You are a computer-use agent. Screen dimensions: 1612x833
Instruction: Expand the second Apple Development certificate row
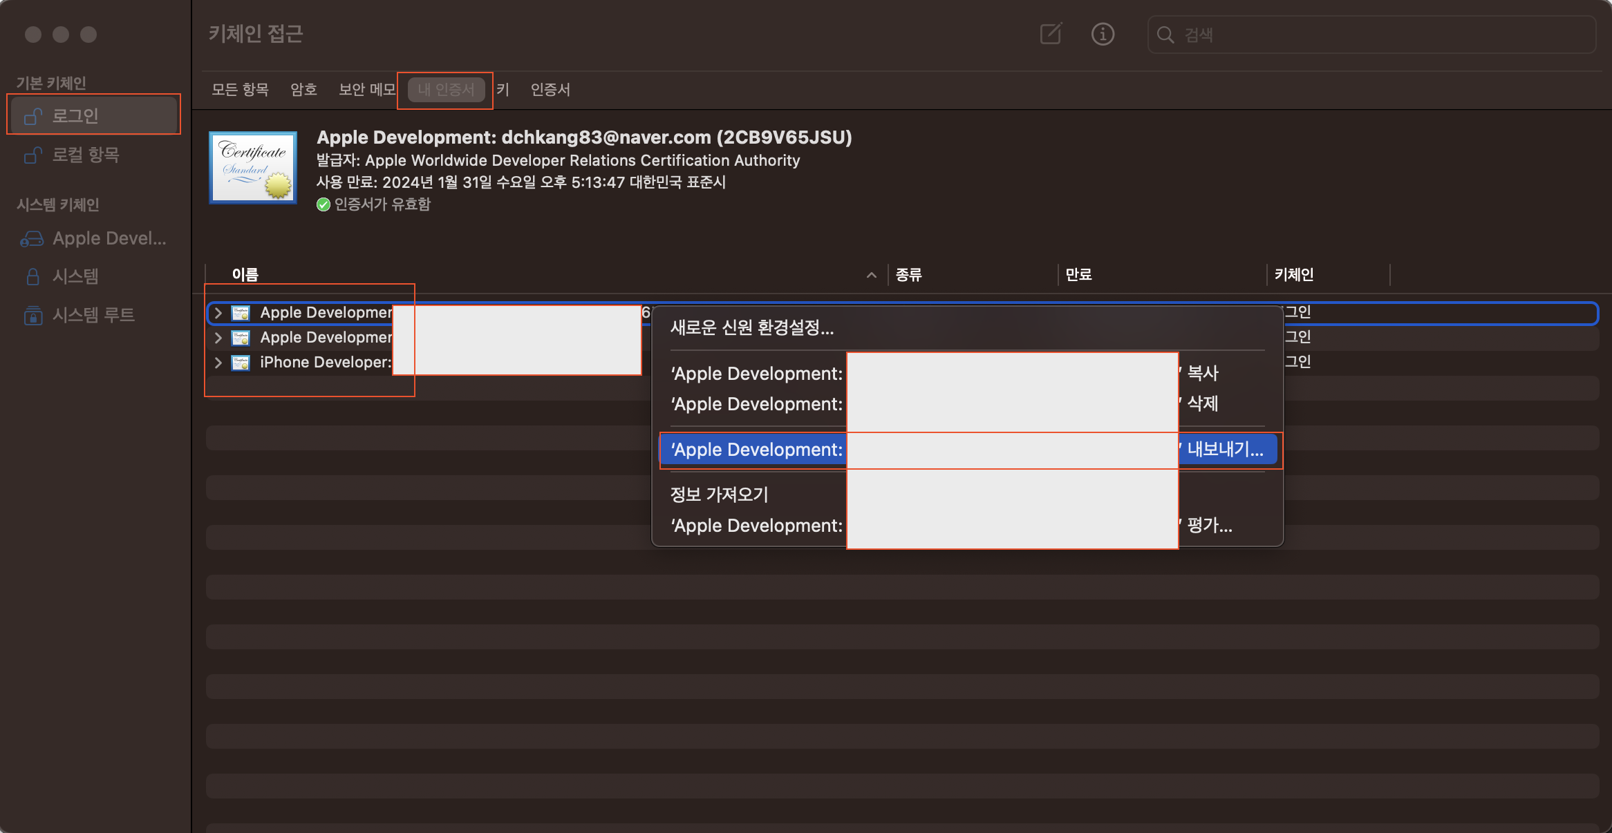coord(218,338)
